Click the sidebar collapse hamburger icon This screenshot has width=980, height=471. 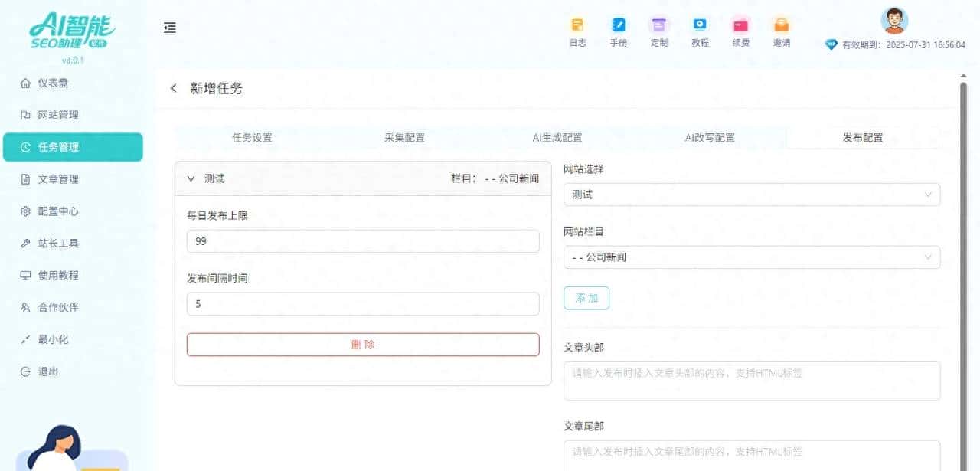click(169, 28)
